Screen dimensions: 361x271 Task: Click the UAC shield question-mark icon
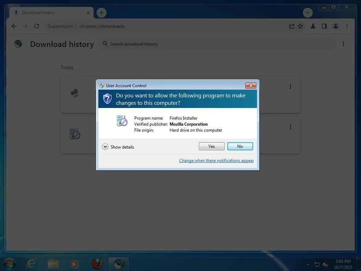[x=107, y=99]
